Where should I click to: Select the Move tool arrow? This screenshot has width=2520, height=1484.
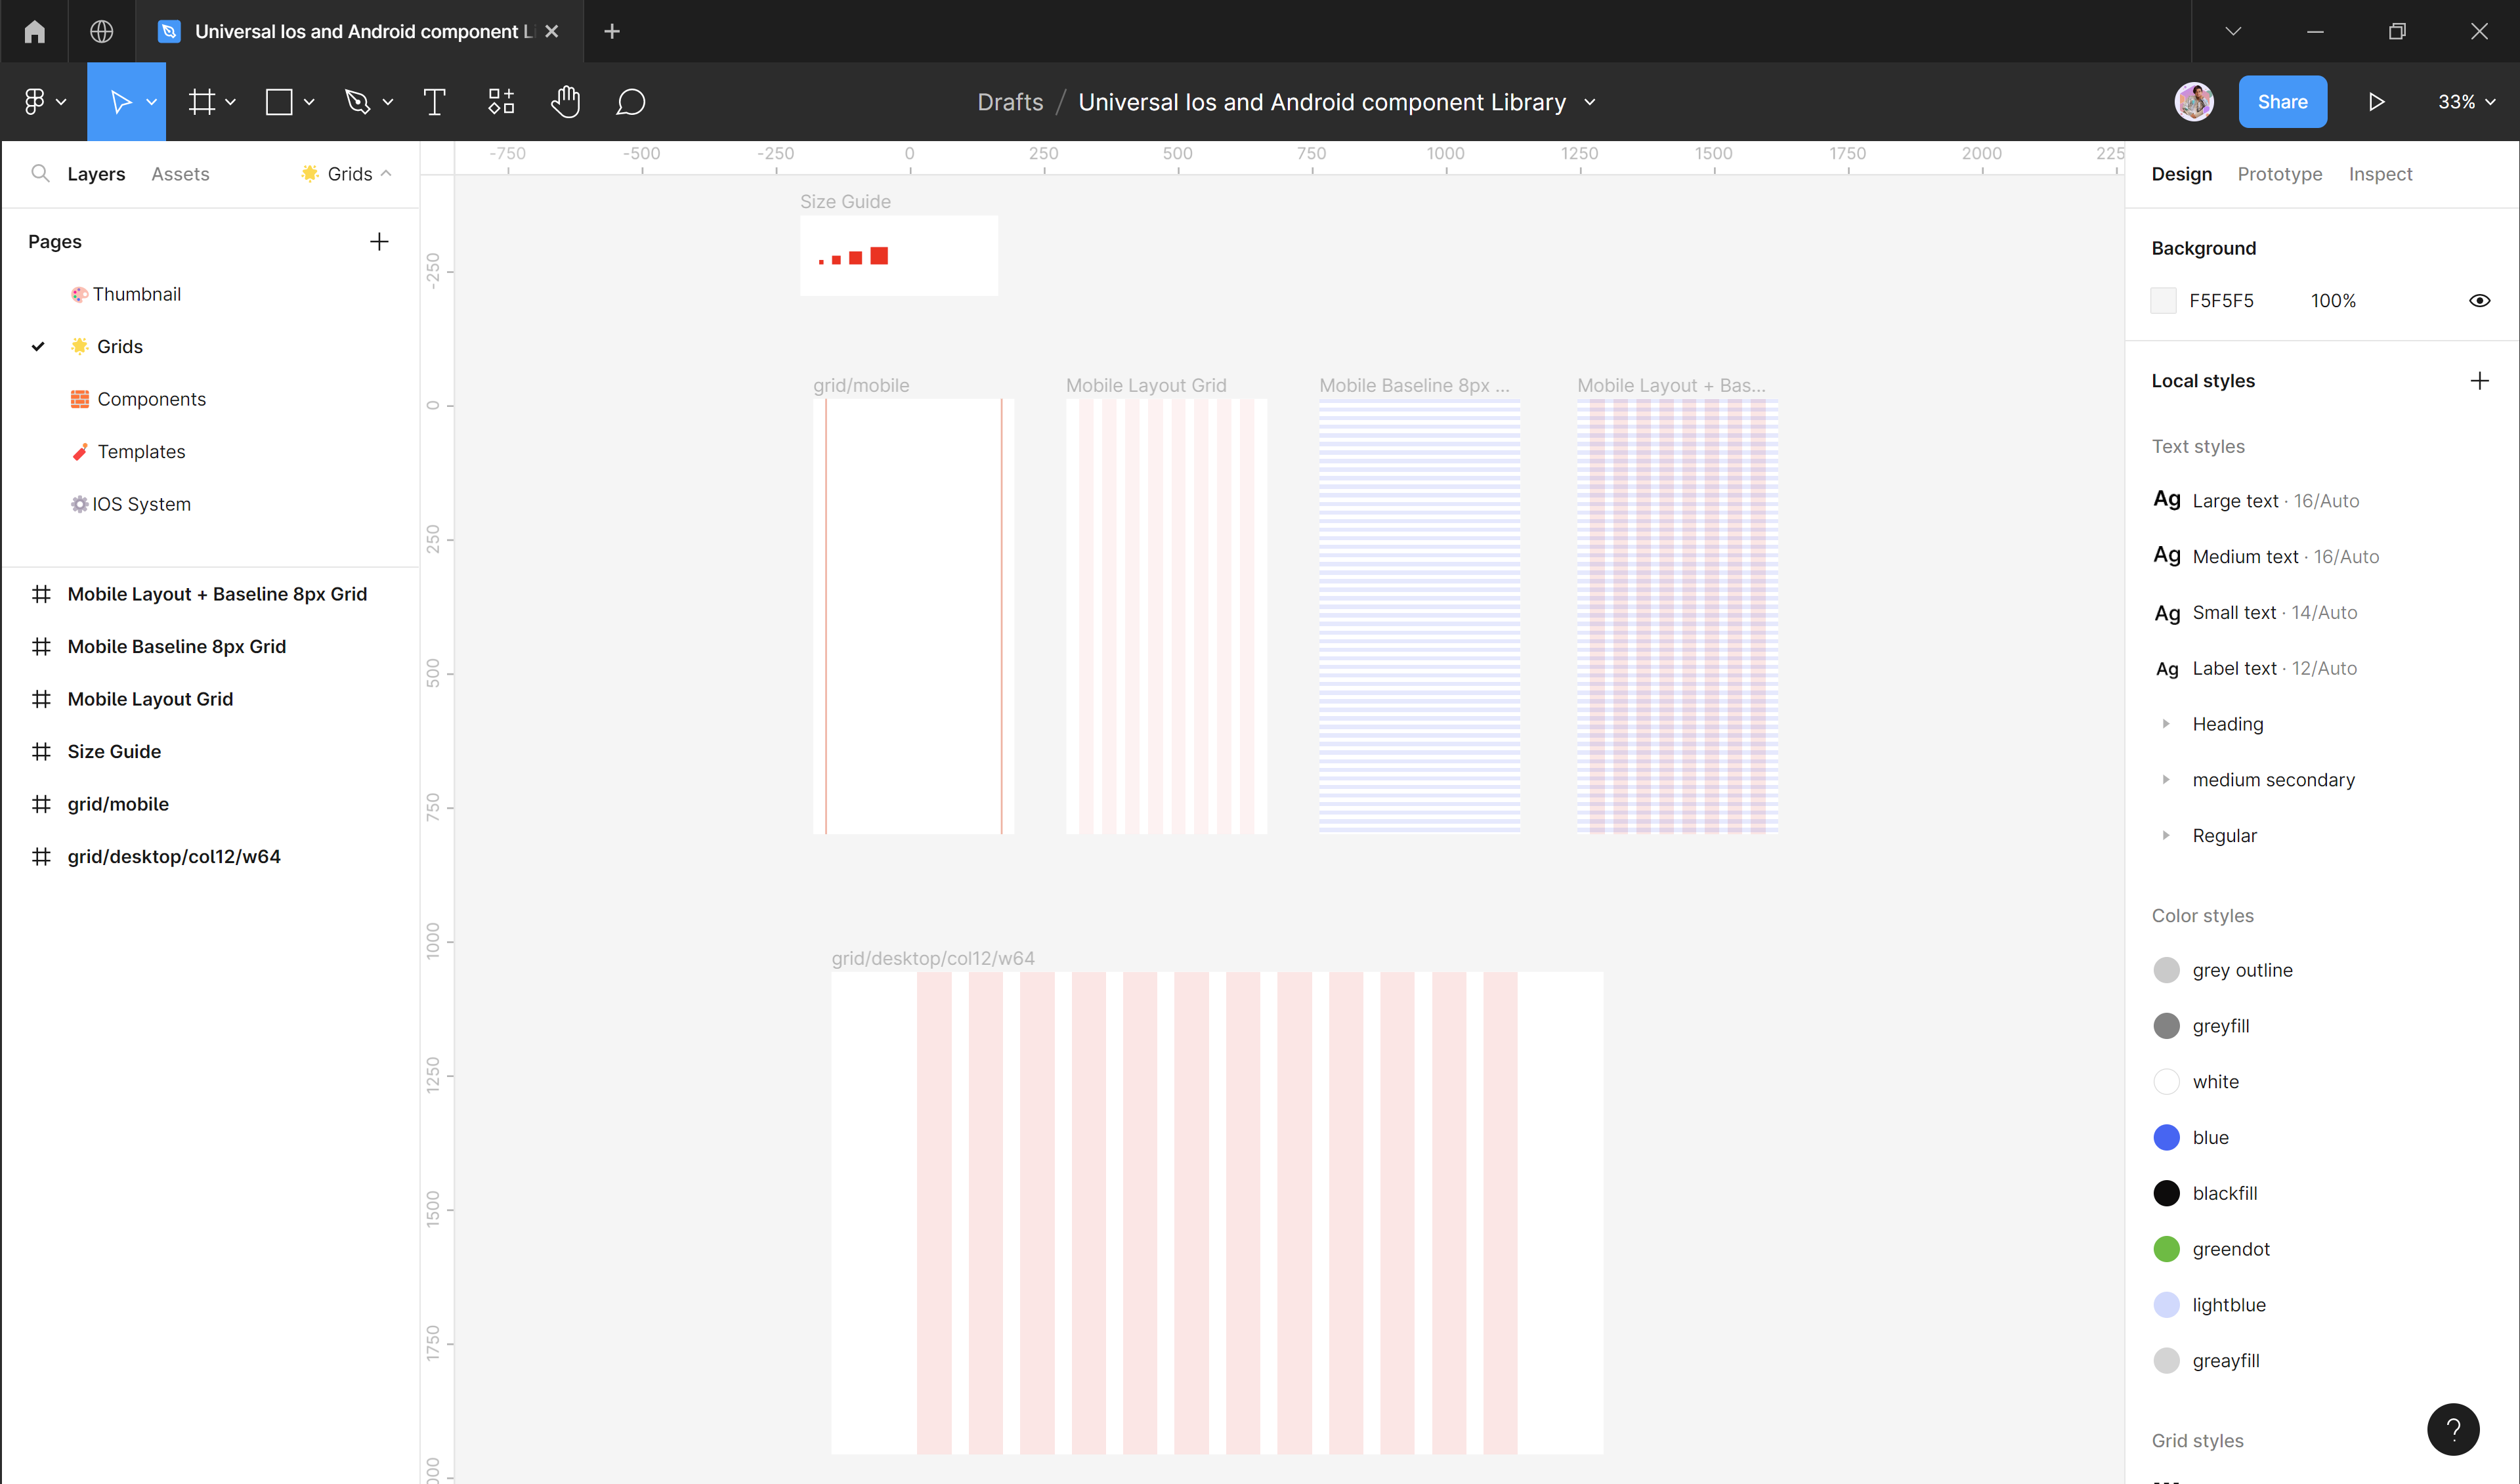(x=120, y=102)
